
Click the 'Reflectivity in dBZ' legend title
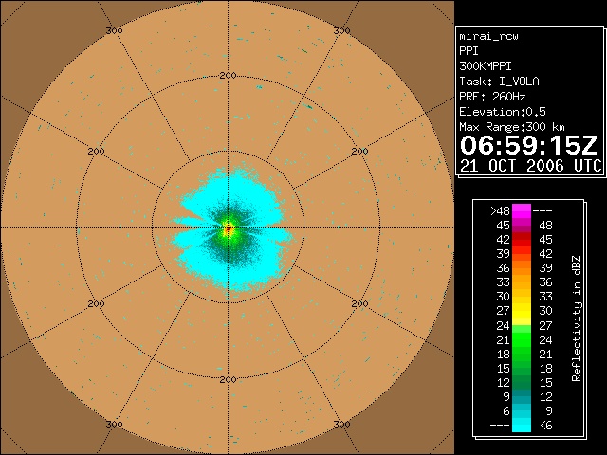coord(577,318)
